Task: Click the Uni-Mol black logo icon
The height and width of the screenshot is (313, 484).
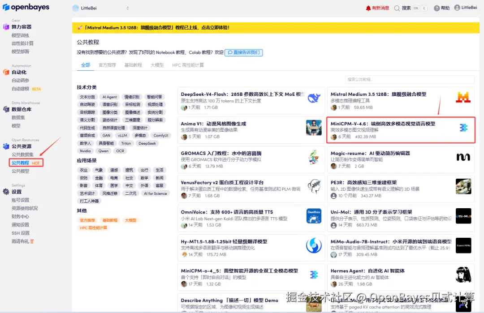Action: click(463, 216)
